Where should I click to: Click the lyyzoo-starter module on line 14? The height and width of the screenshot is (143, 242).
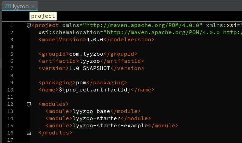[97, 118]
